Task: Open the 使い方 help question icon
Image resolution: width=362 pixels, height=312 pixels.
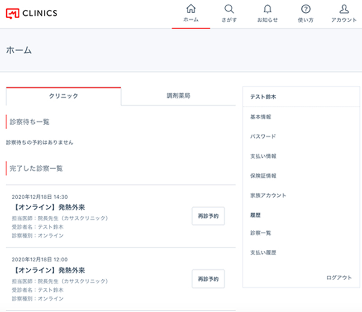Action: pyautogui.click(x=306, y=9)
